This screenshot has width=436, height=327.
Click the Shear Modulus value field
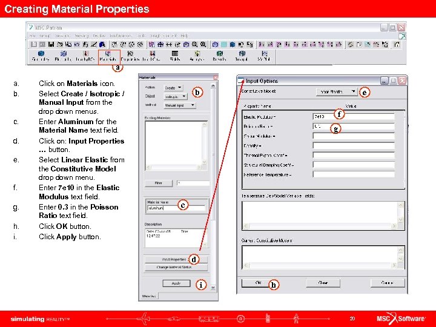(354, 136)
